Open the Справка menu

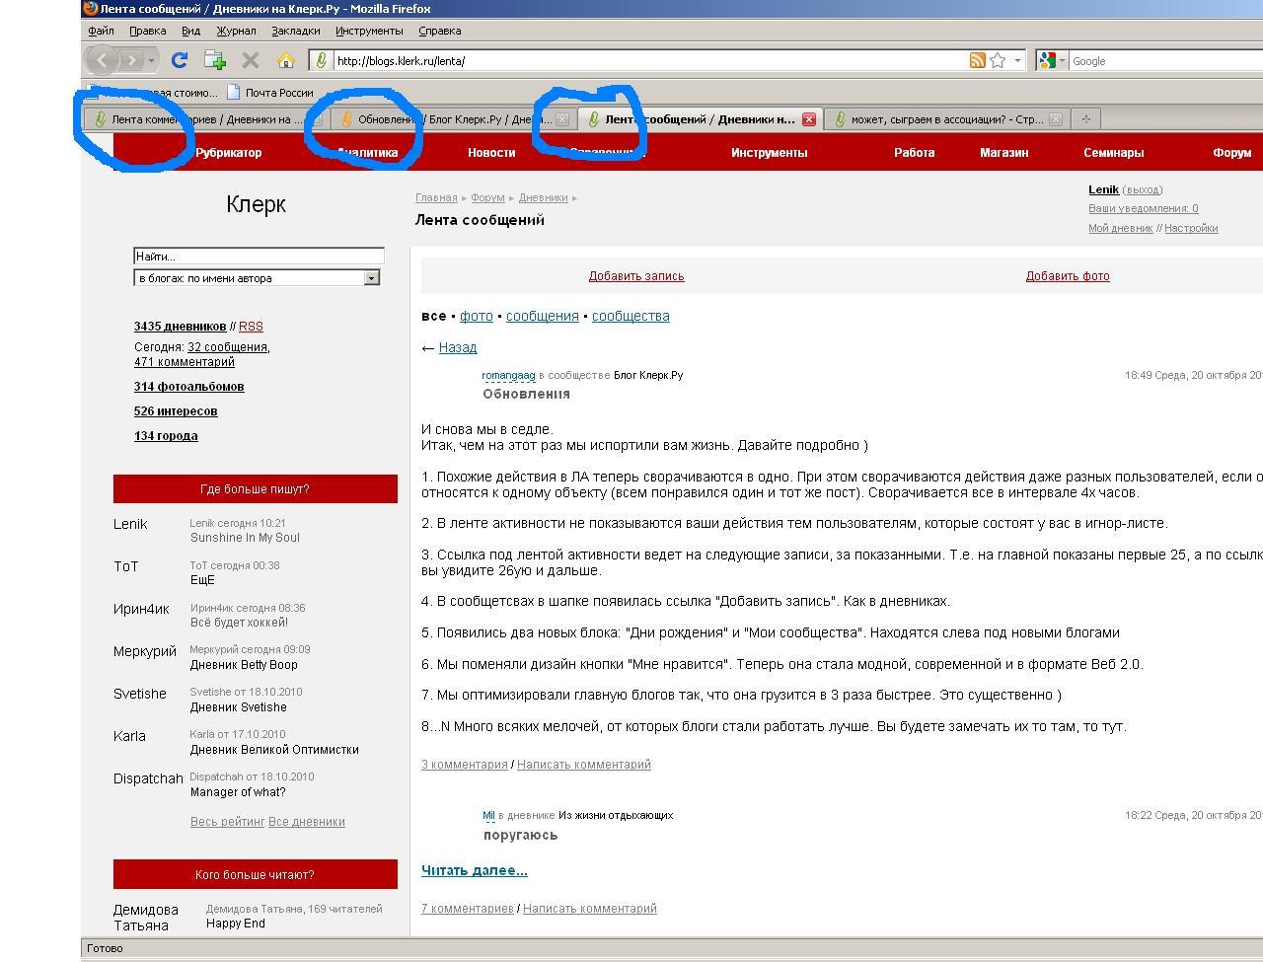(439, 31)
